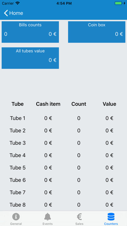127x226 pixels.
Task: Open the Sales euro icon
Action: 79,217
